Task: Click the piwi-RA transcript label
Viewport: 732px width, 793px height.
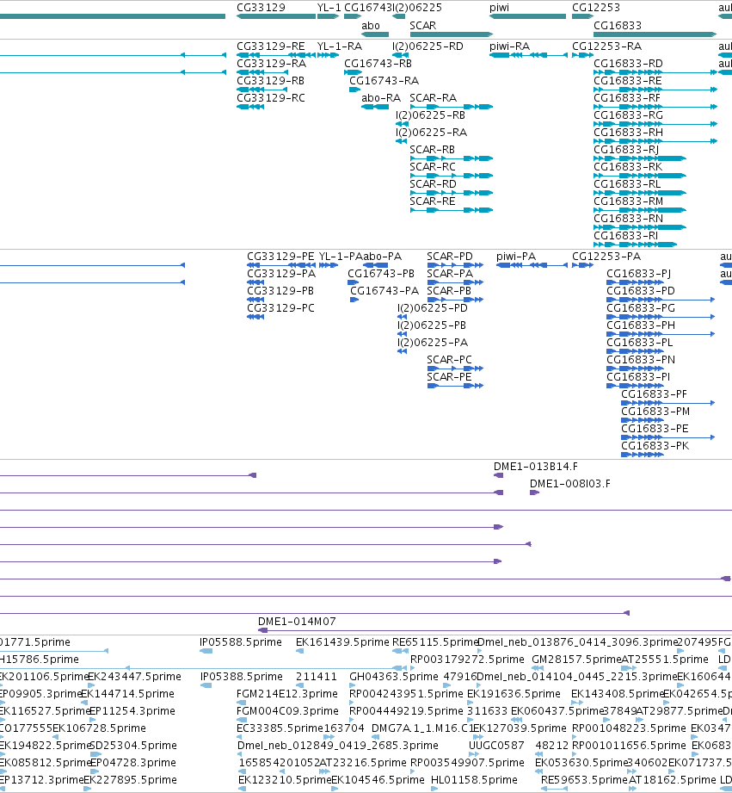Action: 510,46
